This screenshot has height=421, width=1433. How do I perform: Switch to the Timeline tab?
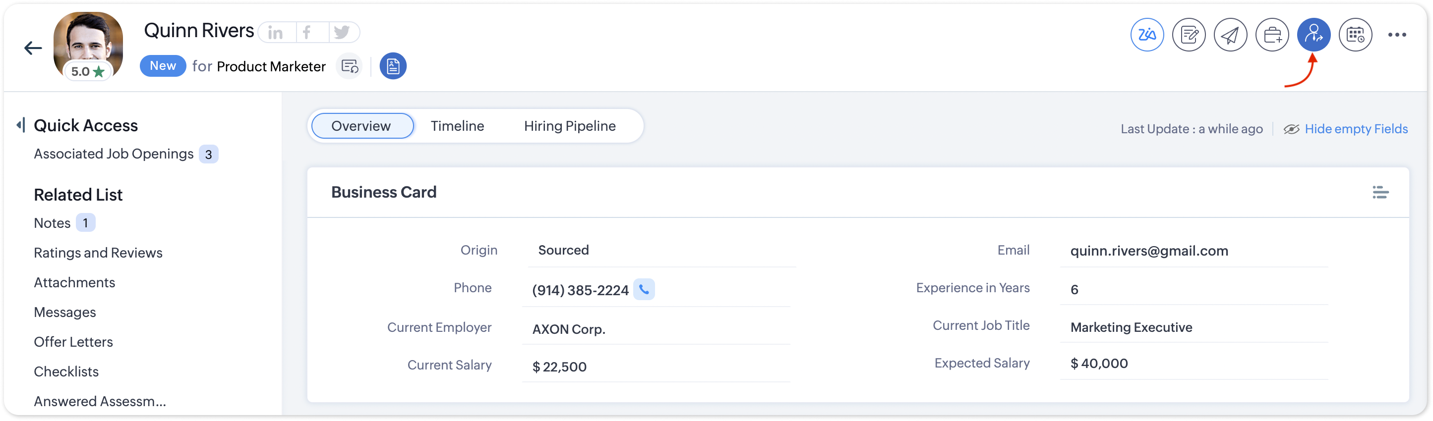pyautogui.click(x=457, y=126)
